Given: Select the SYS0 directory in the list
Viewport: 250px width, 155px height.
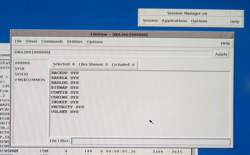Looking at the screenshot, I should coord(20,68).
